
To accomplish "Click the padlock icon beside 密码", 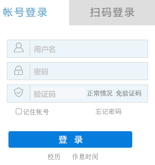I will click(x=18, y=71).
